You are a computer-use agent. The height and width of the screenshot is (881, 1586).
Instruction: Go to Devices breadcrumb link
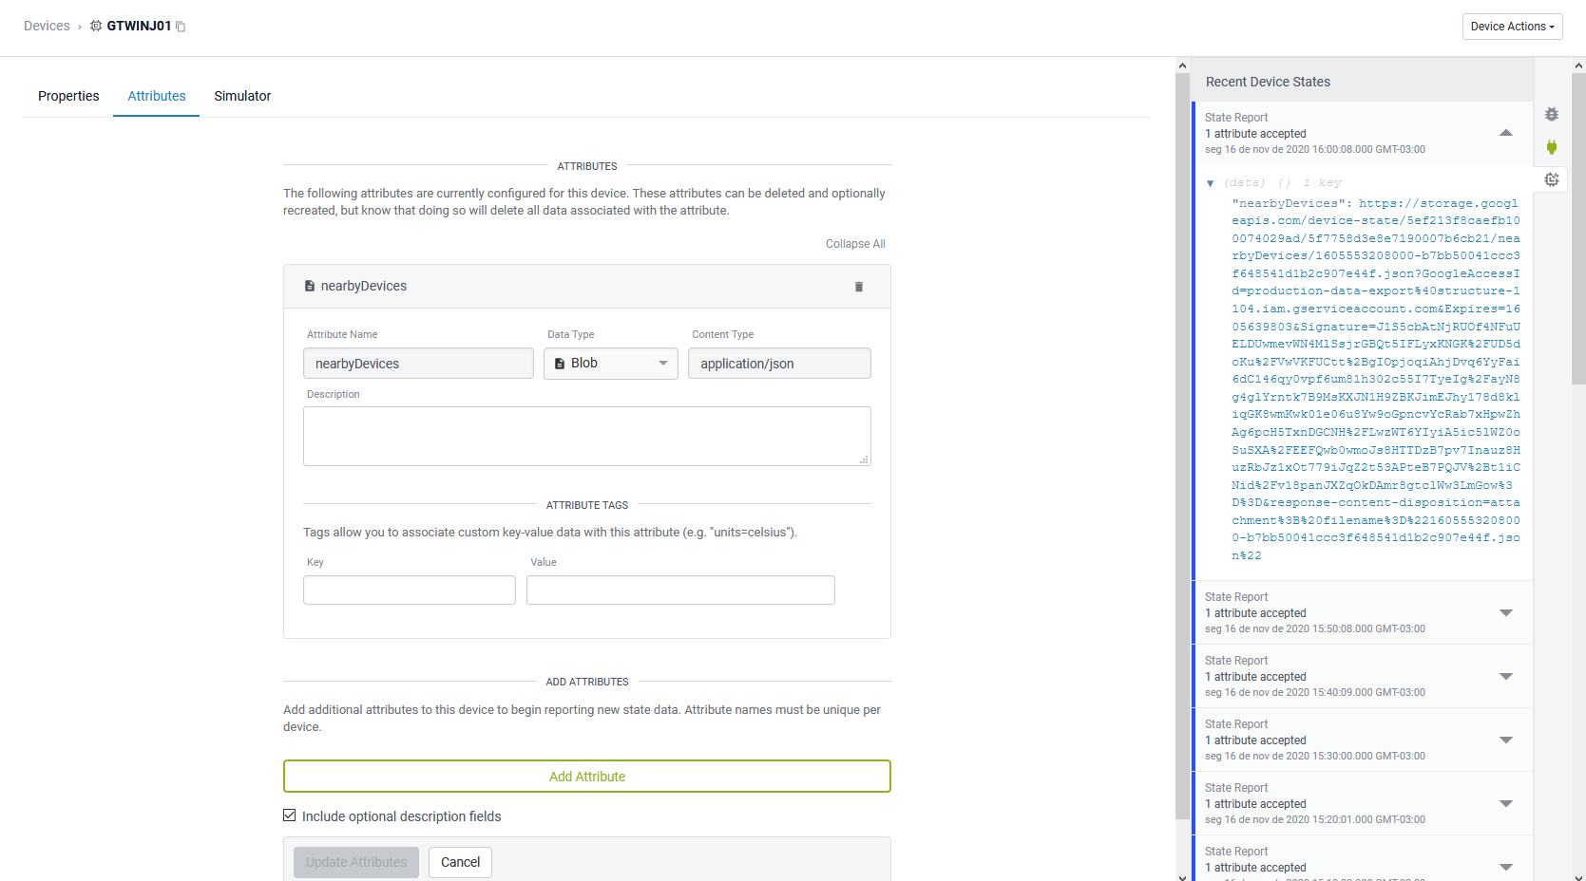[x=47, y=26]
